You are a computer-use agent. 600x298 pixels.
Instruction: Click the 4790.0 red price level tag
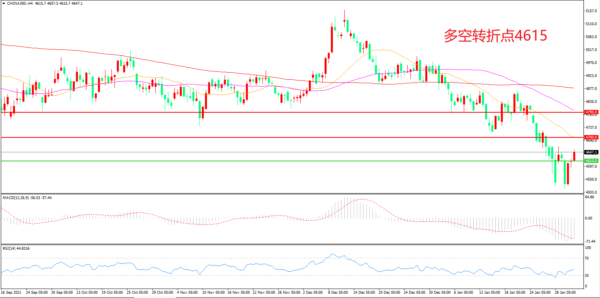click(591, 112)
